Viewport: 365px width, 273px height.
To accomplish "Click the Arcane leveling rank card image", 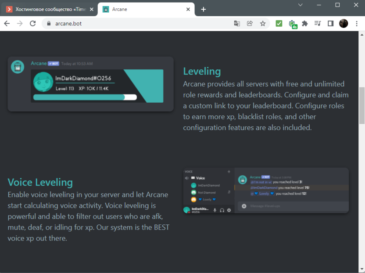I will click(x=91, y=84).
